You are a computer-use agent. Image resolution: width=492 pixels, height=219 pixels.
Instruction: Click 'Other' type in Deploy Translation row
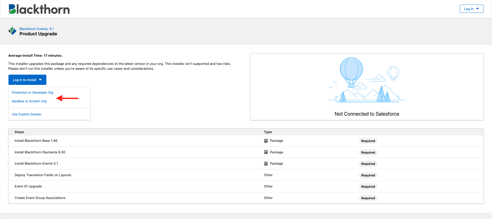point(268,175)
